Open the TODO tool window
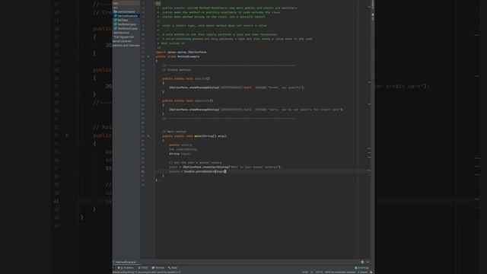Screen dimensions: 487x274 pyautogui.click(x=143, y=268)
